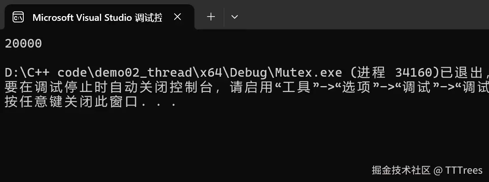Image resolution: width=489 pixels, height=182 pixels.
Task: Click the TTTrees username in watermark
Action: pos(464,170)
